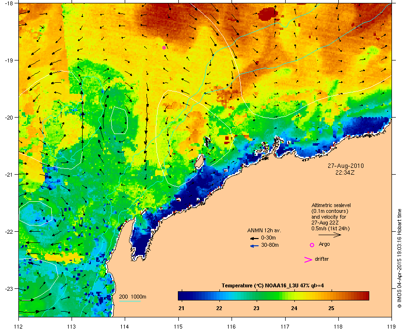Click the longitude label 115
The image size is (406, 329).
(178, 326)
